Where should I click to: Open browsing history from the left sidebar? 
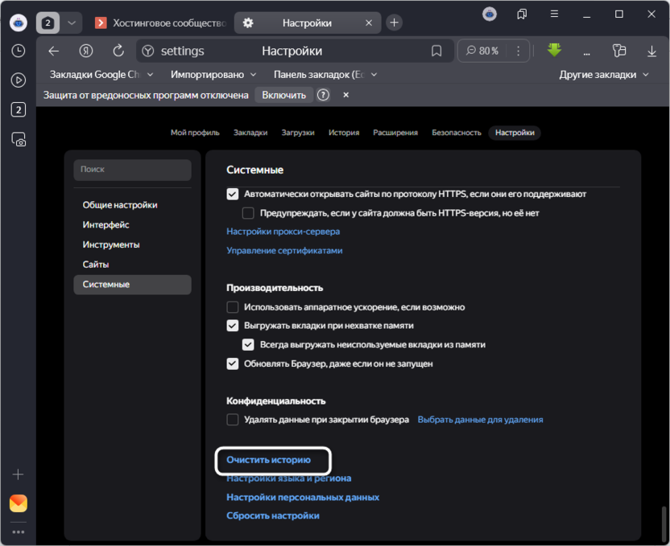point(18,51)
